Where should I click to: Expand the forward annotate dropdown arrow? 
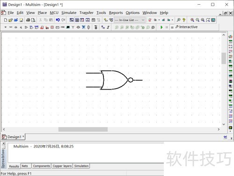(x=172, y=20)
